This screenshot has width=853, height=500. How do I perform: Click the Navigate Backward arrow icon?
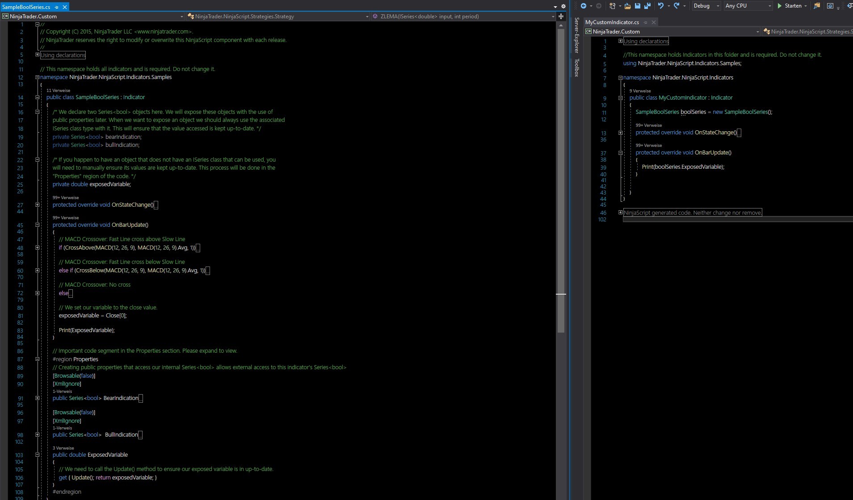(x=583, y=6)
